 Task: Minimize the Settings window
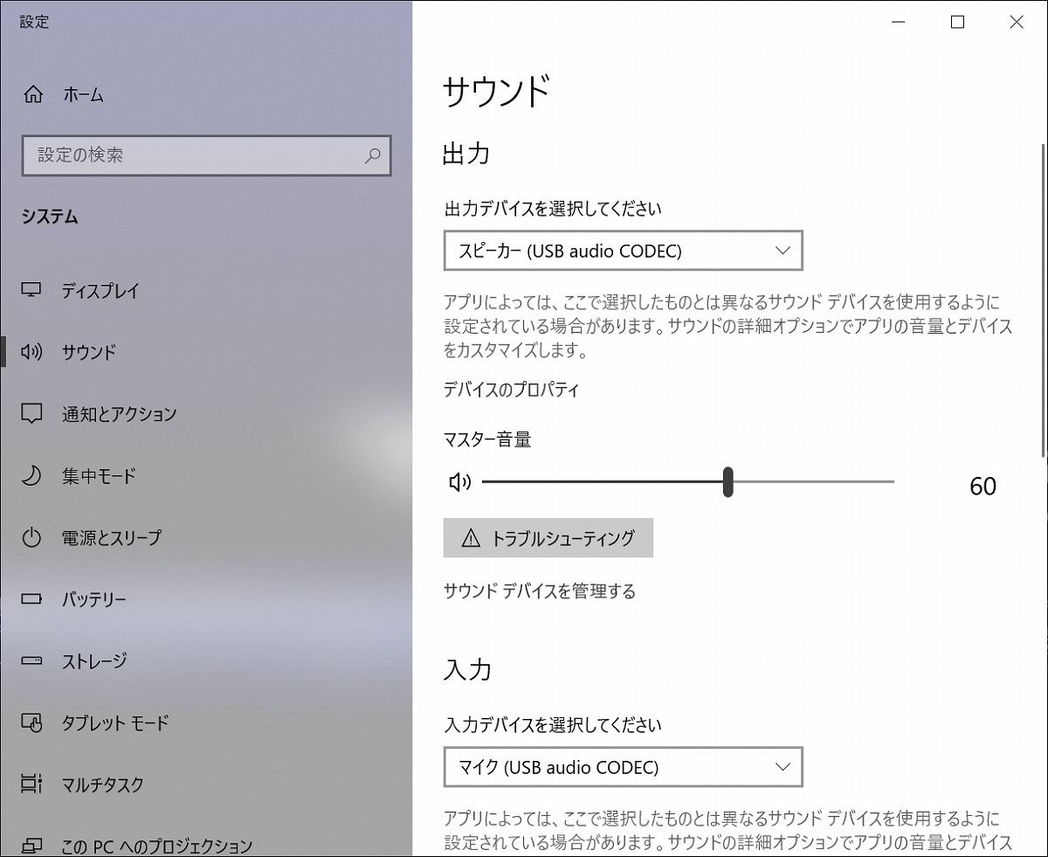[898, 23]
